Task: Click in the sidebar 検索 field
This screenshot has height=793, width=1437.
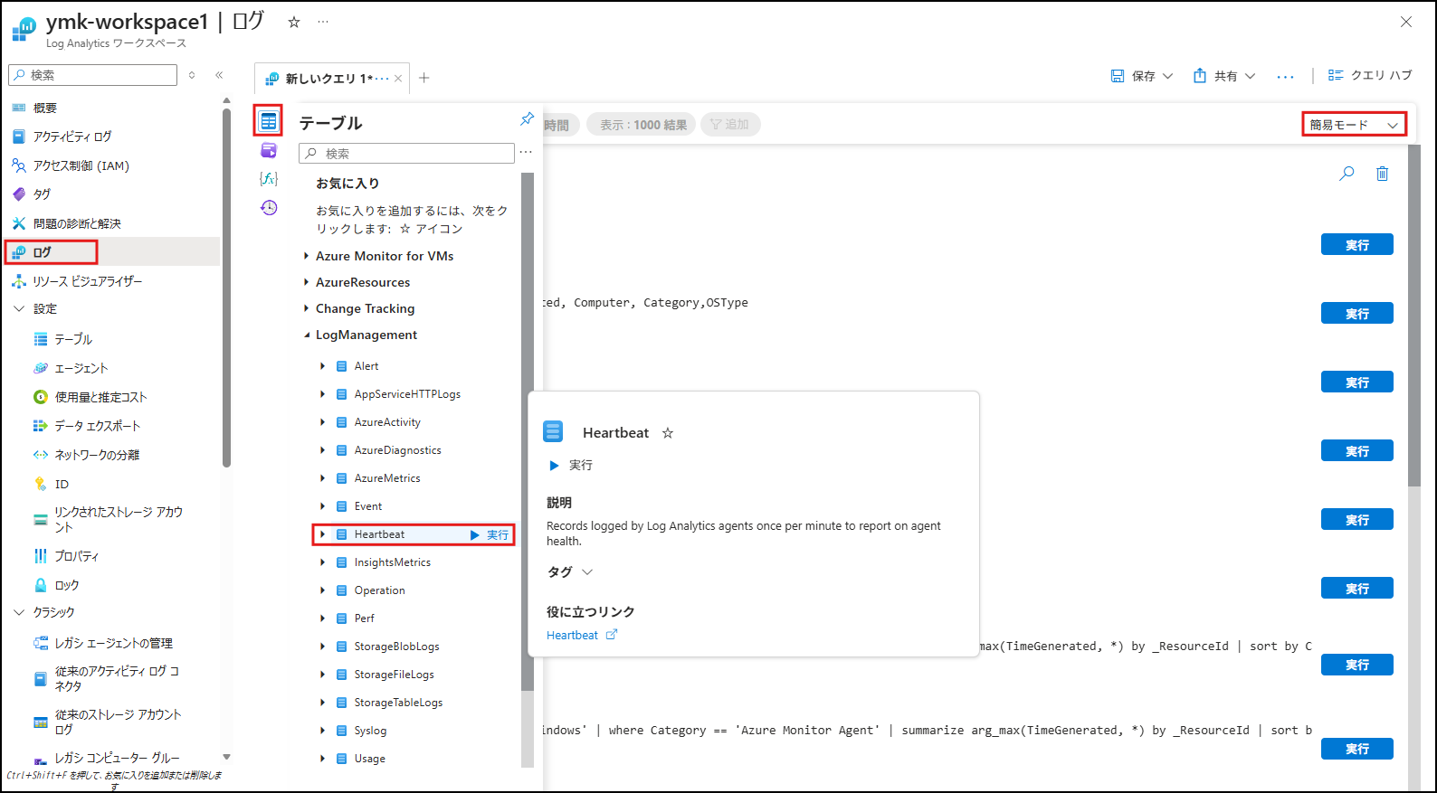Action: [93, 75]
